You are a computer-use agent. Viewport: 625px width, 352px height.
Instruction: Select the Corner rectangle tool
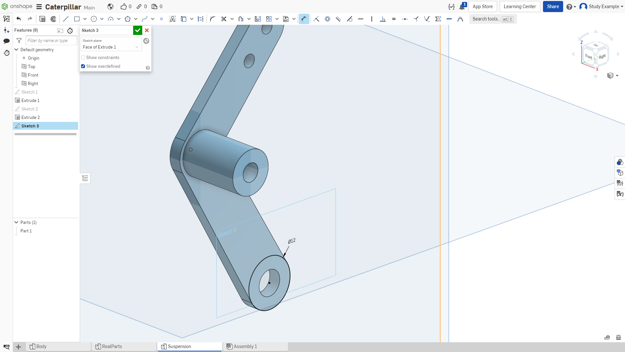[77, 19]
